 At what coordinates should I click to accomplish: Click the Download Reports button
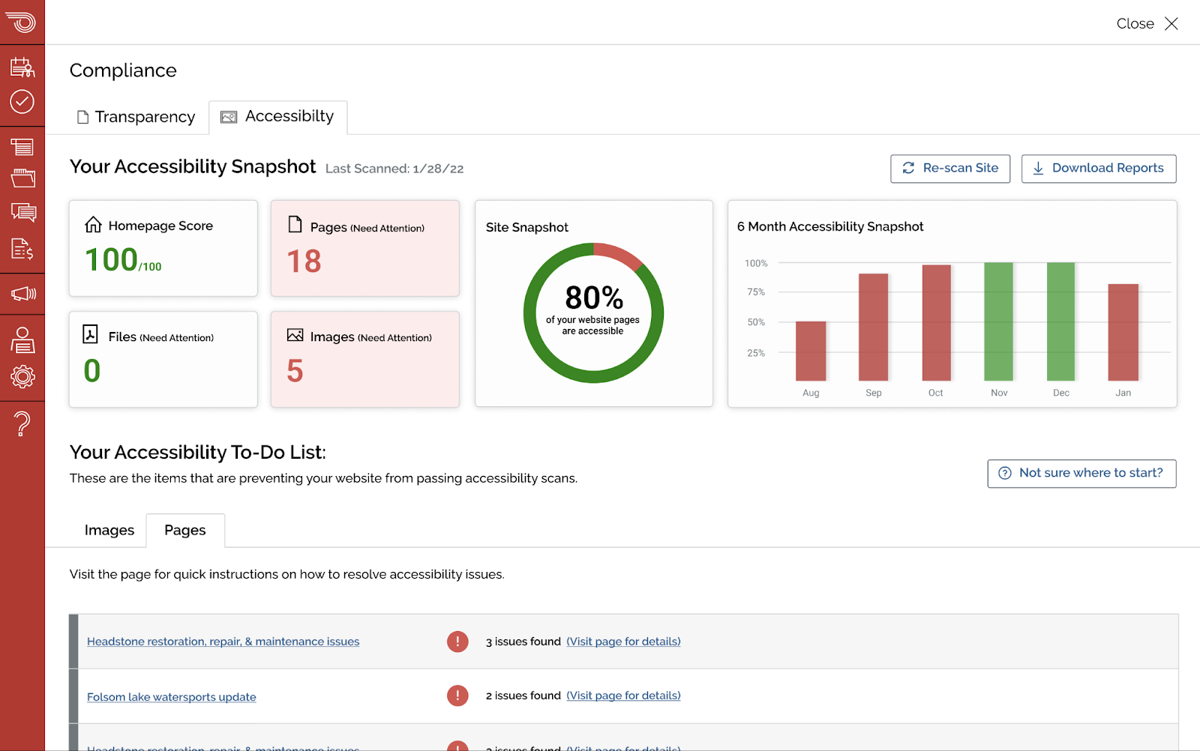(1099, 169)
